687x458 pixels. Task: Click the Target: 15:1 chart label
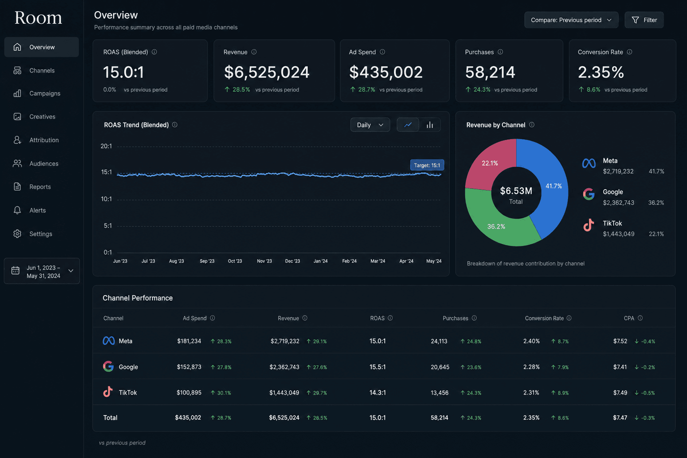[x=427, y=165]
